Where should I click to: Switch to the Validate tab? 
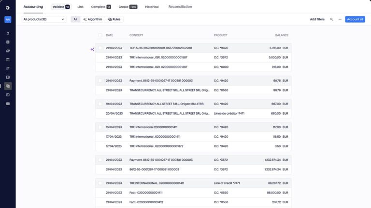pos(60,7)
